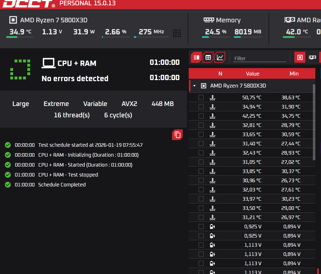Click the green dotted square test status icon

pos(20,69)
